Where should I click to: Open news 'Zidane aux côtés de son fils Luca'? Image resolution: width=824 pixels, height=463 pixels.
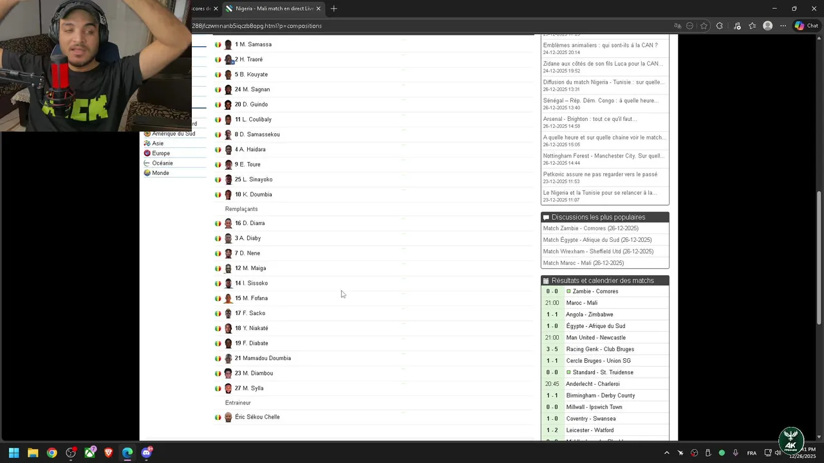point(603,64)
